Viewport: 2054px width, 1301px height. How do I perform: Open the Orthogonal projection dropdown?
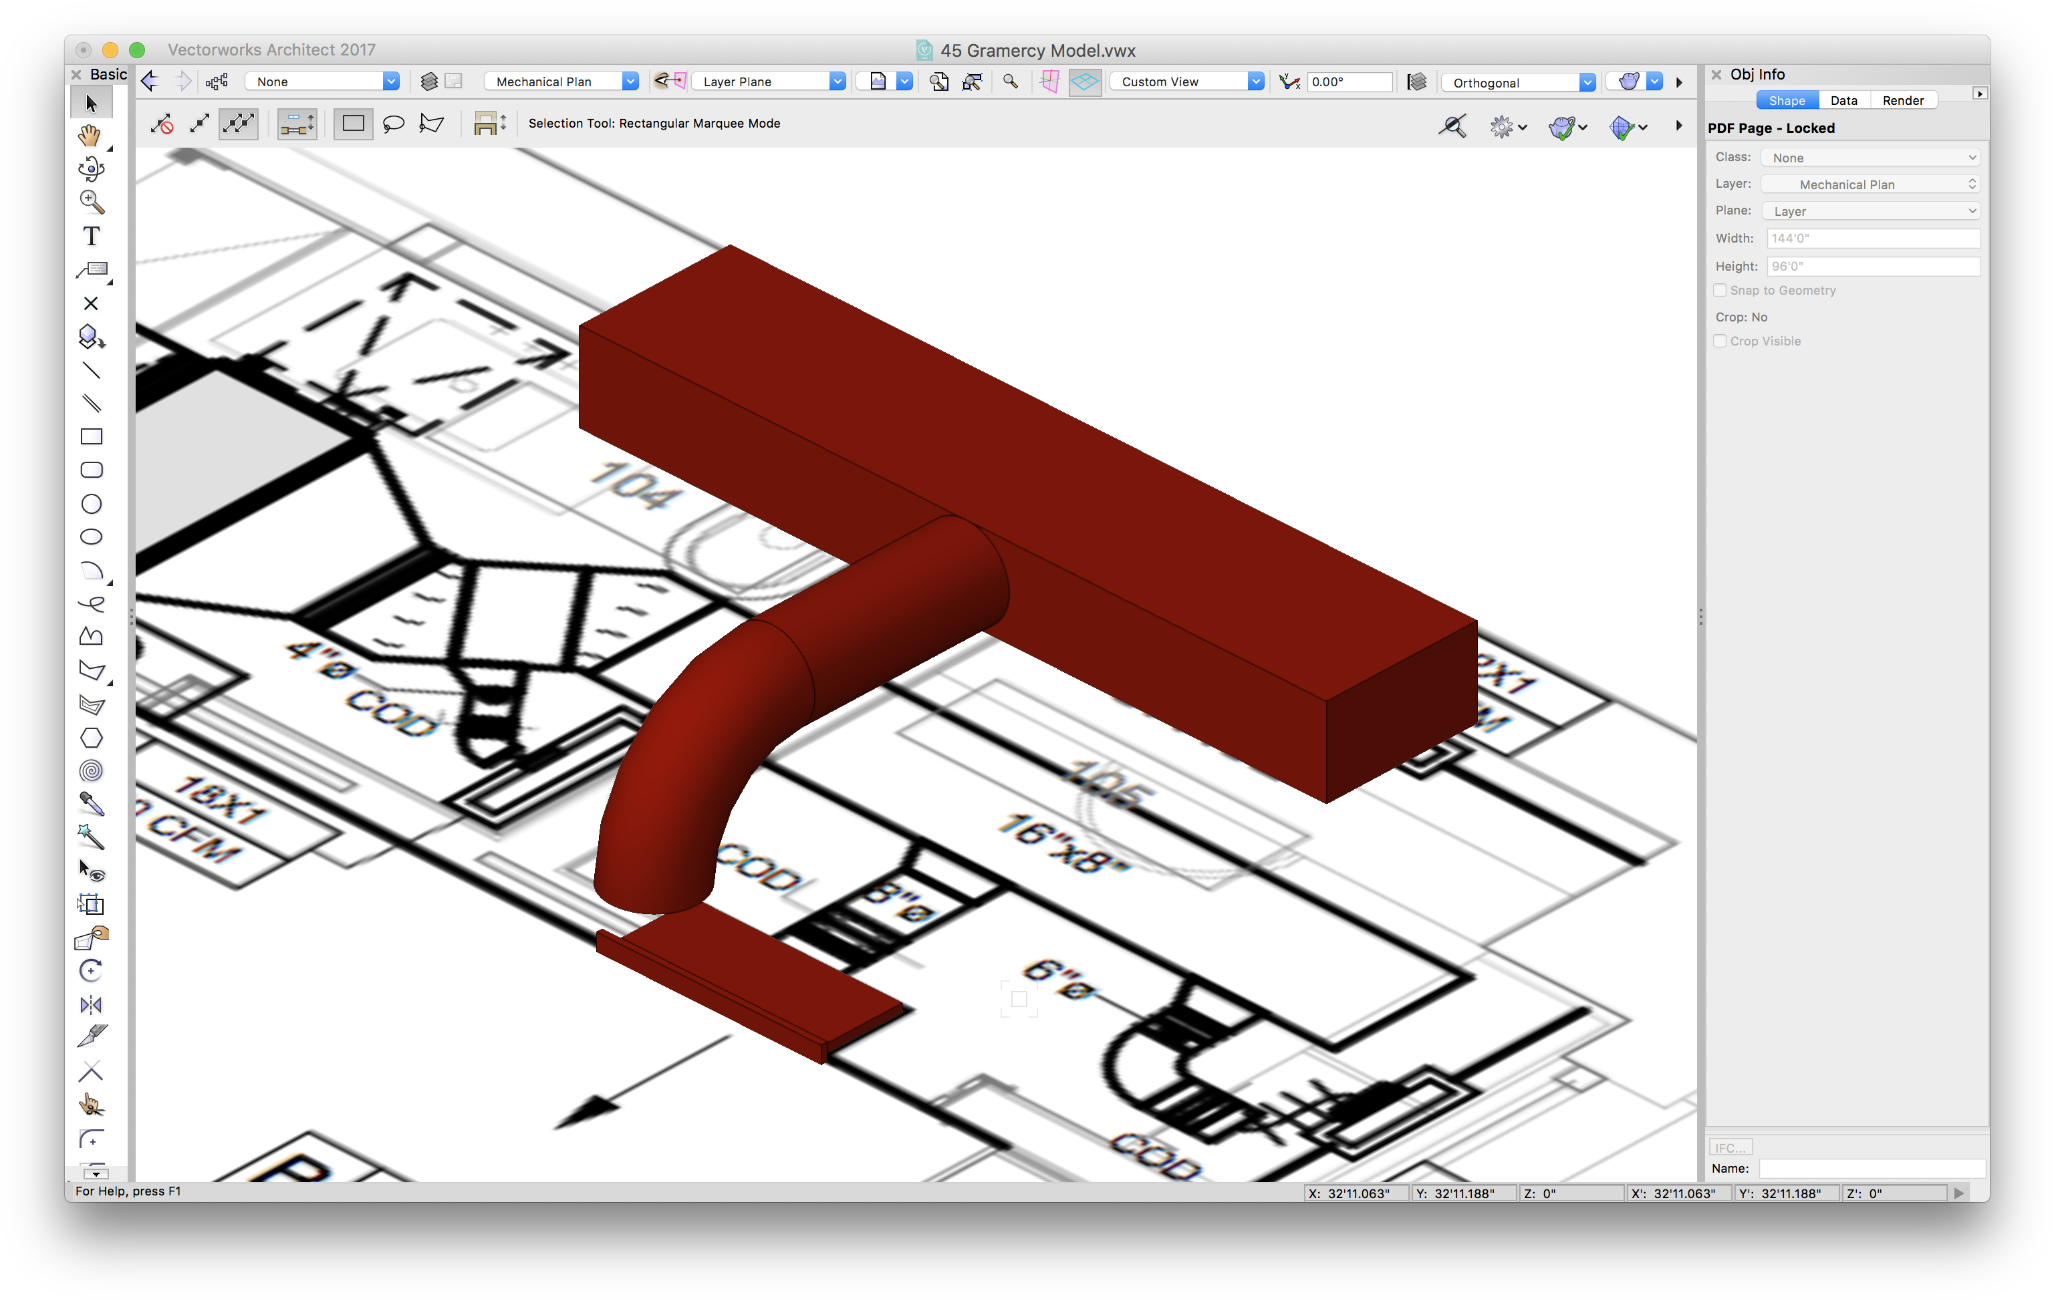tap(1519, 83)
